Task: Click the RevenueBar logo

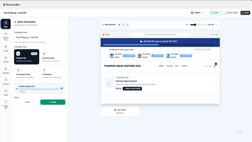Action: tap(11, 5)
